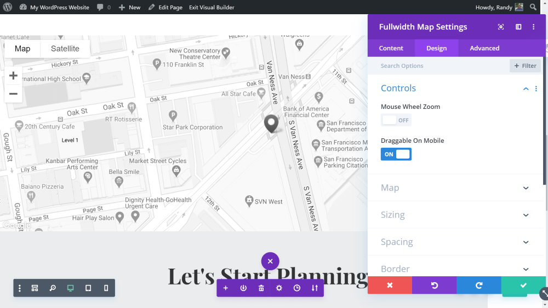Enable Mouse Wheel Zoom toggle
Image resolution: width=548 pixels, height=308 pixels.
point(396,120)
